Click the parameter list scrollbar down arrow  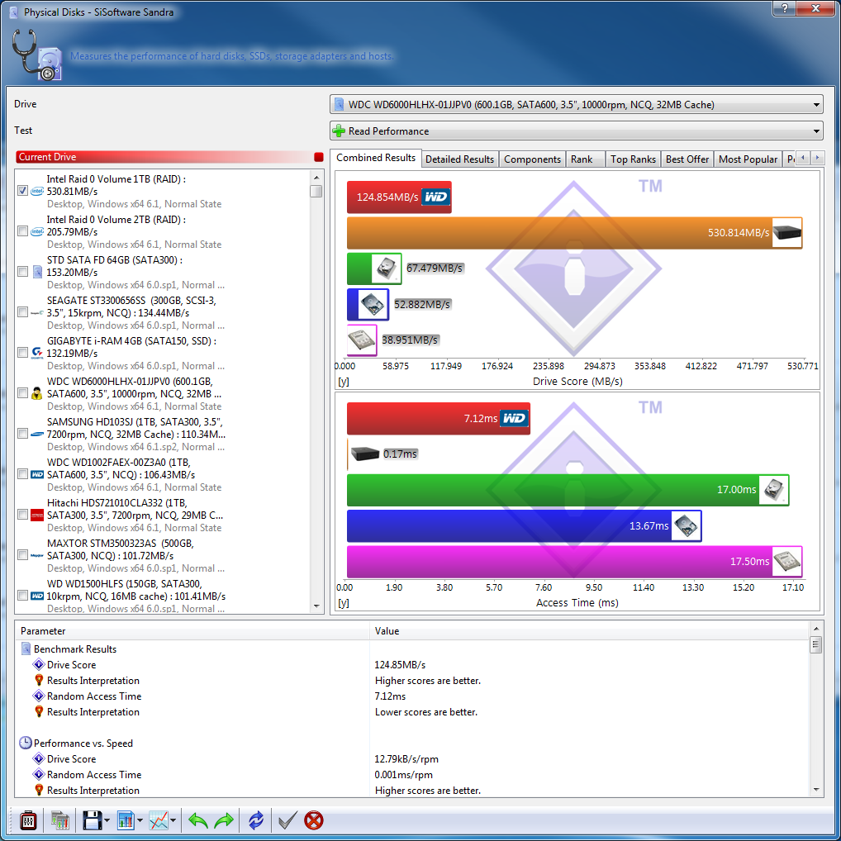click(x=815, y=790)
